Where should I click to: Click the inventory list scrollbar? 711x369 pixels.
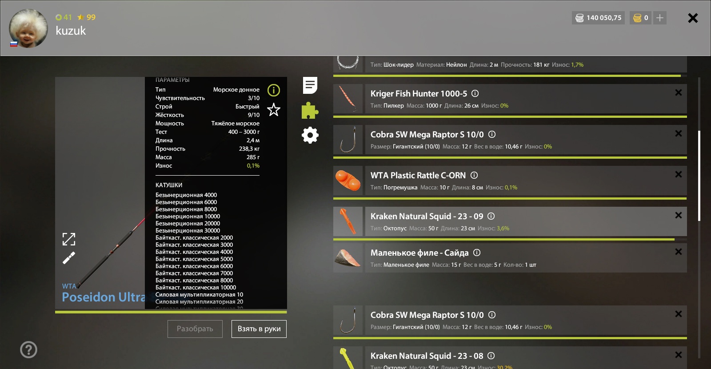[x=699, y=176]
